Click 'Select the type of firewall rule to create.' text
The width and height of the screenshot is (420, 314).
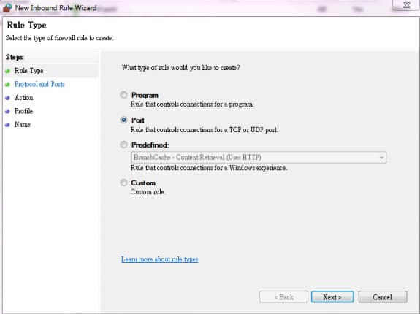point(59,38)
